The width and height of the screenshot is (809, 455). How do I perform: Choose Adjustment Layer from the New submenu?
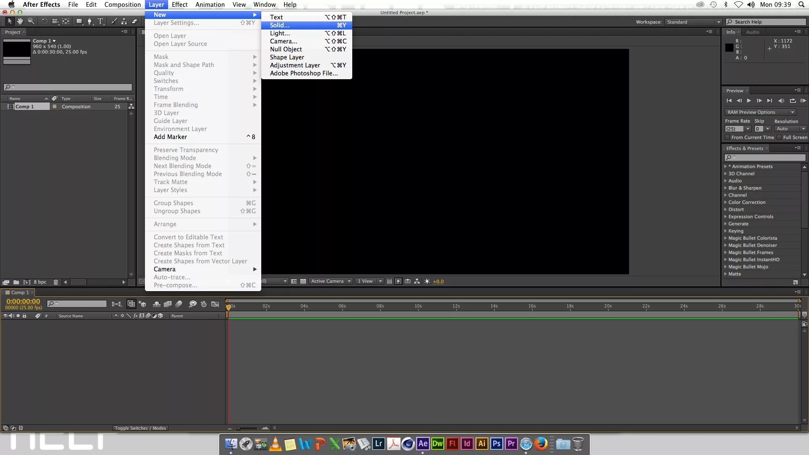click(x=307, y=65)
